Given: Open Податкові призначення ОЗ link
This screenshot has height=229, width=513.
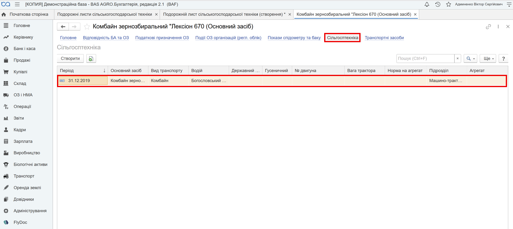Looking at the screenshot, I should pyautogui.click(x=162, y=38).
